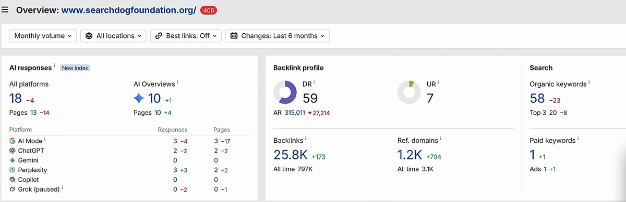Click the AI Mode info icon
Screen dimensions: 626x202
pos(45,139)
